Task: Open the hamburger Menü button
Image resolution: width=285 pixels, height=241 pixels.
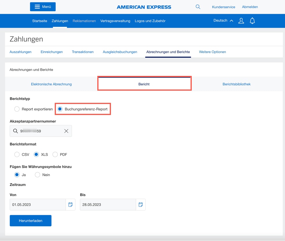Action: (x=43, y=6)
